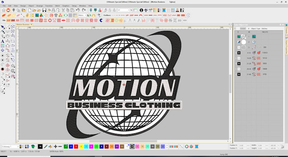Image resolution: width=288 pixels, height=157 pixels.
Task: Redo the last undone action
Action: [x=84, y=10]
